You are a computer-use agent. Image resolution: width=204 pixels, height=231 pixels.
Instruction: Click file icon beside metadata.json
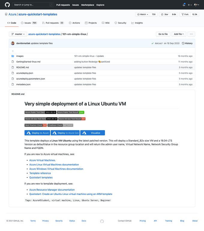13,85
